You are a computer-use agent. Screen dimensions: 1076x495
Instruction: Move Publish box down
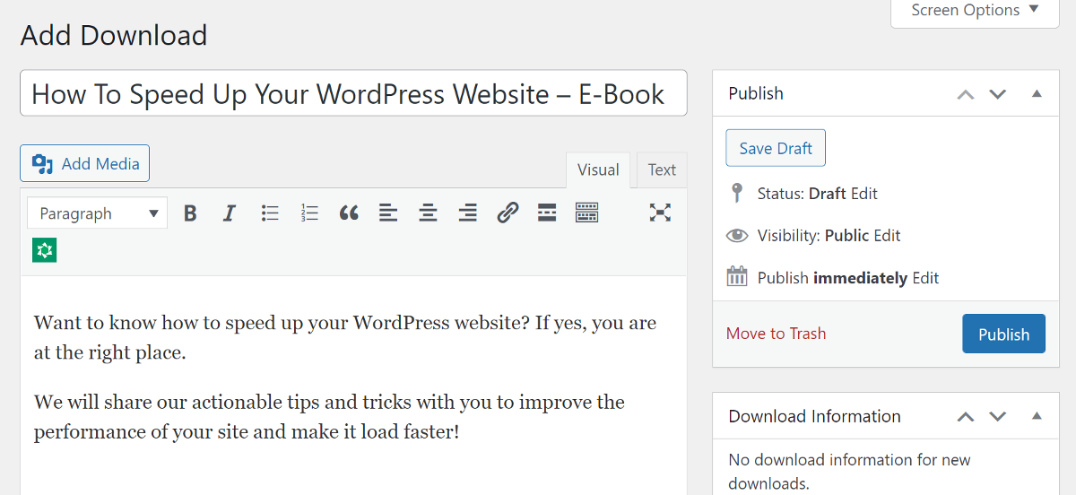point(998,94)
